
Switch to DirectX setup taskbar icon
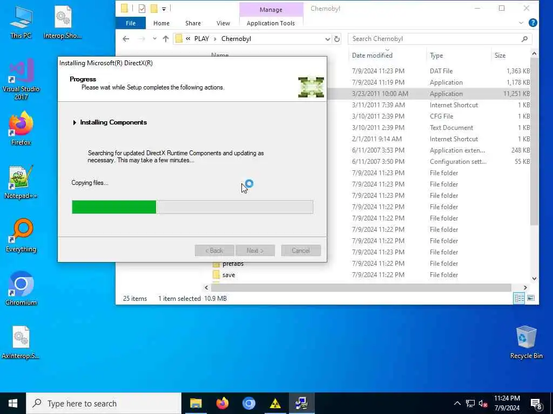tap(301, 403)
